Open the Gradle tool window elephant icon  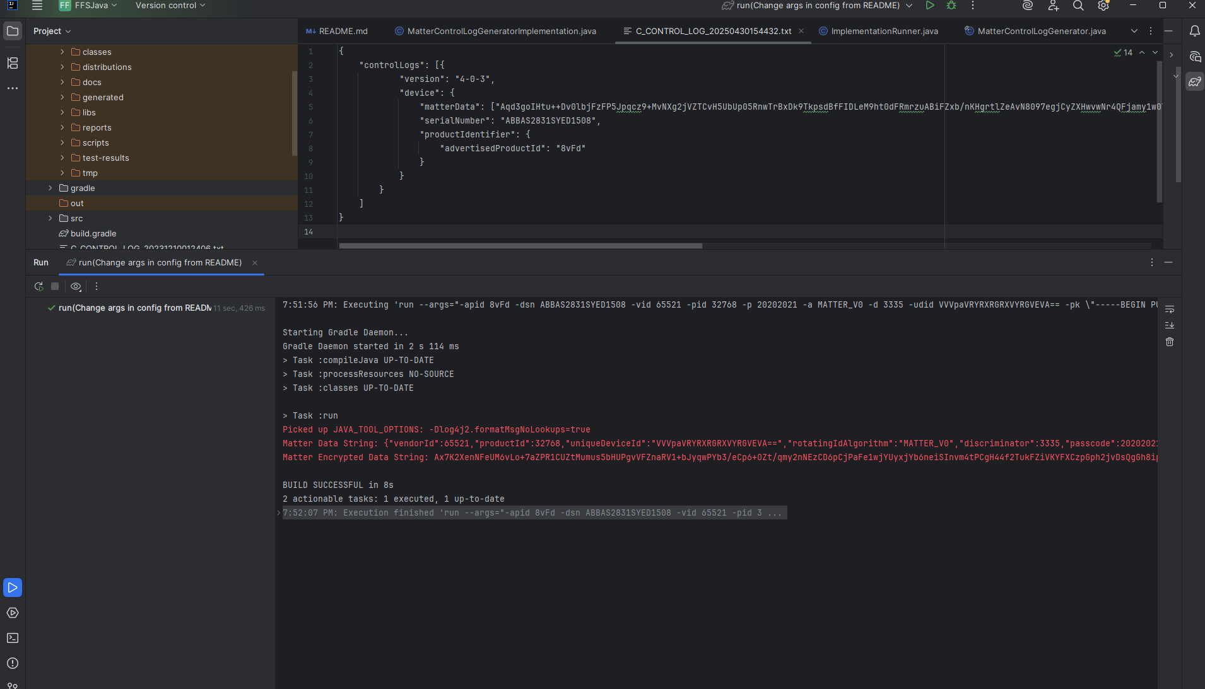[x=1194, y=81]
